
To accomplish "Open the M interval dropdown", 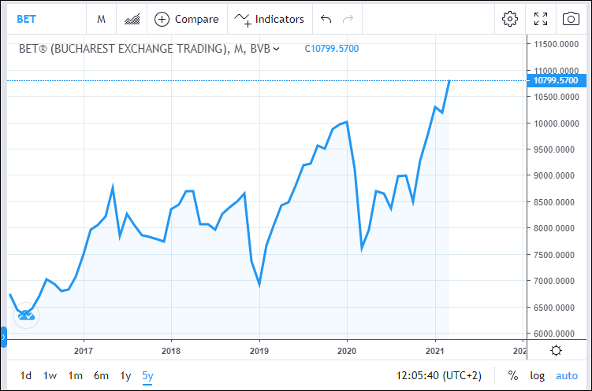I will 101,19.
